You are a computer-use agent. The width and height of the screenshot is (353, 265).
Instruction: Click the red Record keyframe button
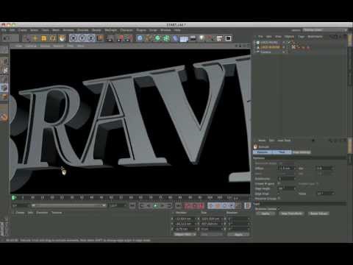click(188, 205)
